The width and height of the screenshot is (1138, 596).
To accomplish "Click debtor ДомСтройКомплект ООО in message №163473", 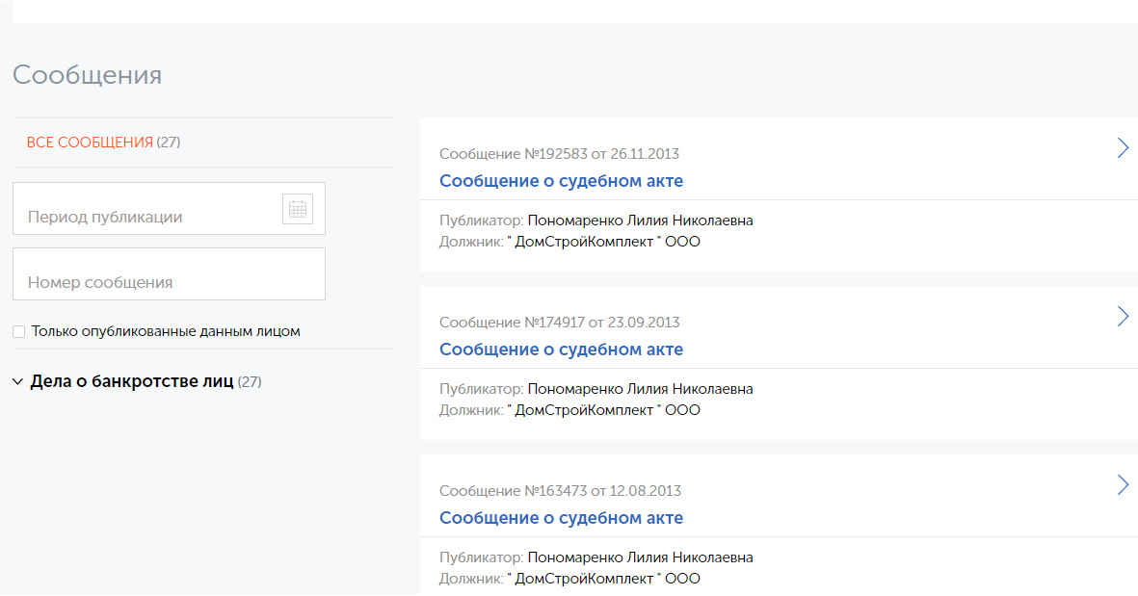I will [x=604, y=579].
